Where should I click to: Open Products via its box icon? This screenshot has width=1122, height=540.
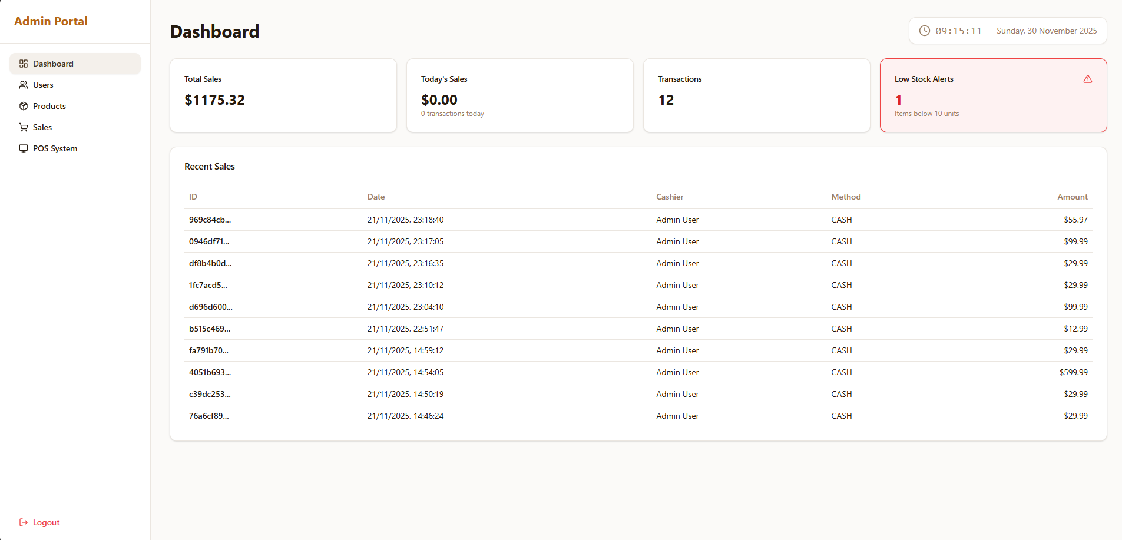click(x=24, y=105)
